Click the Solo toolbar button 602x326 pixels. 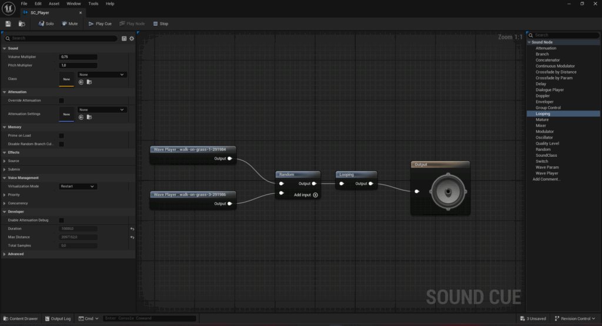pos(45,23)
